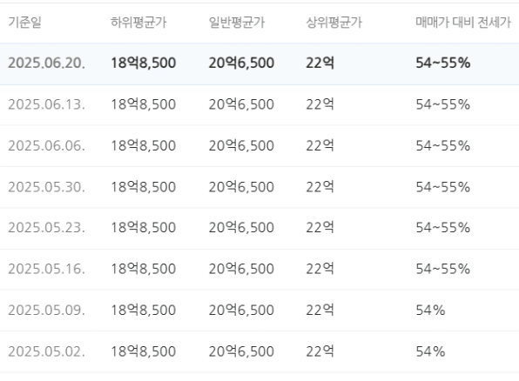Click the bold 54~55% ratio value

(443, 63)
